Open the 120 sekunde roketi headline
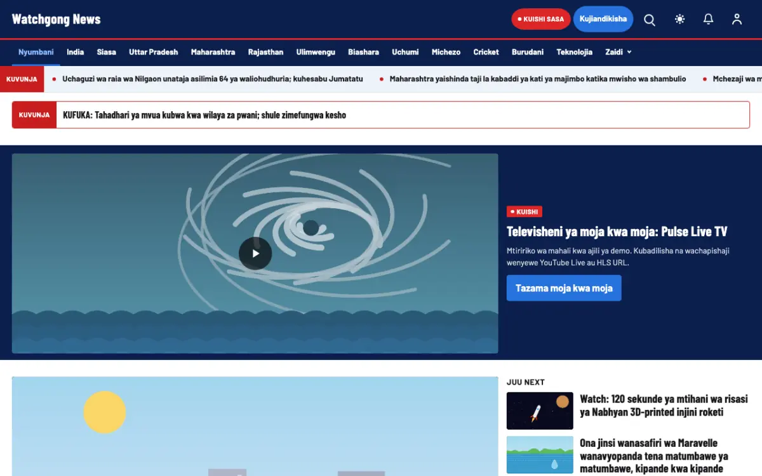 pyautogui.click(x=664, y=406)
